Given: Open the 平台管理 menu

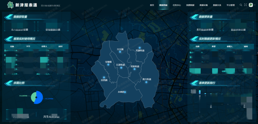Looking at the screenshot, I should (x=231, y=5).
